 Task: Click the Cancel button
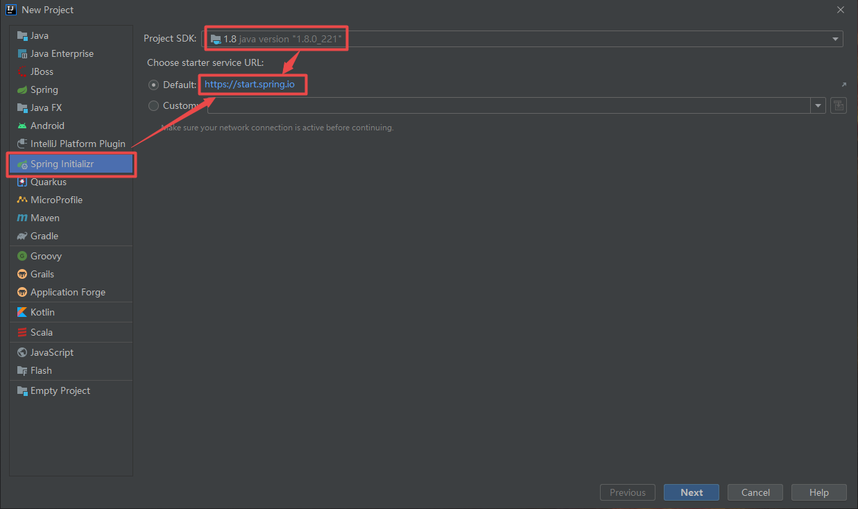click(x=755, y=492)
